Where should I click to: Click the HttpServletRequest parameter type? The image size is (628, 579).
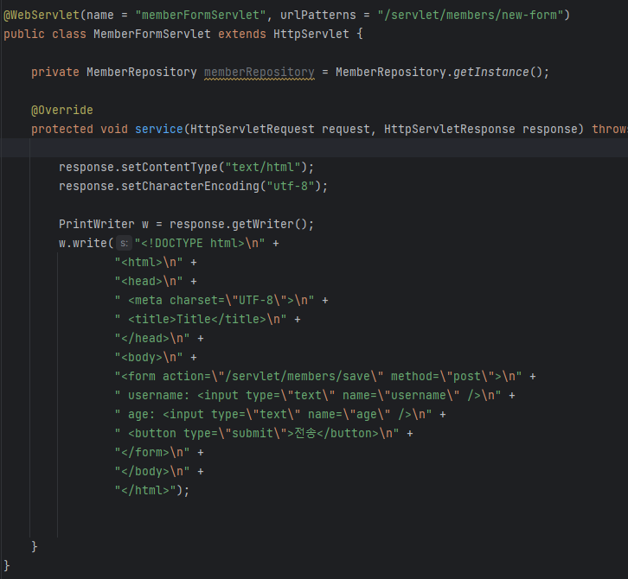pos(253,130)
